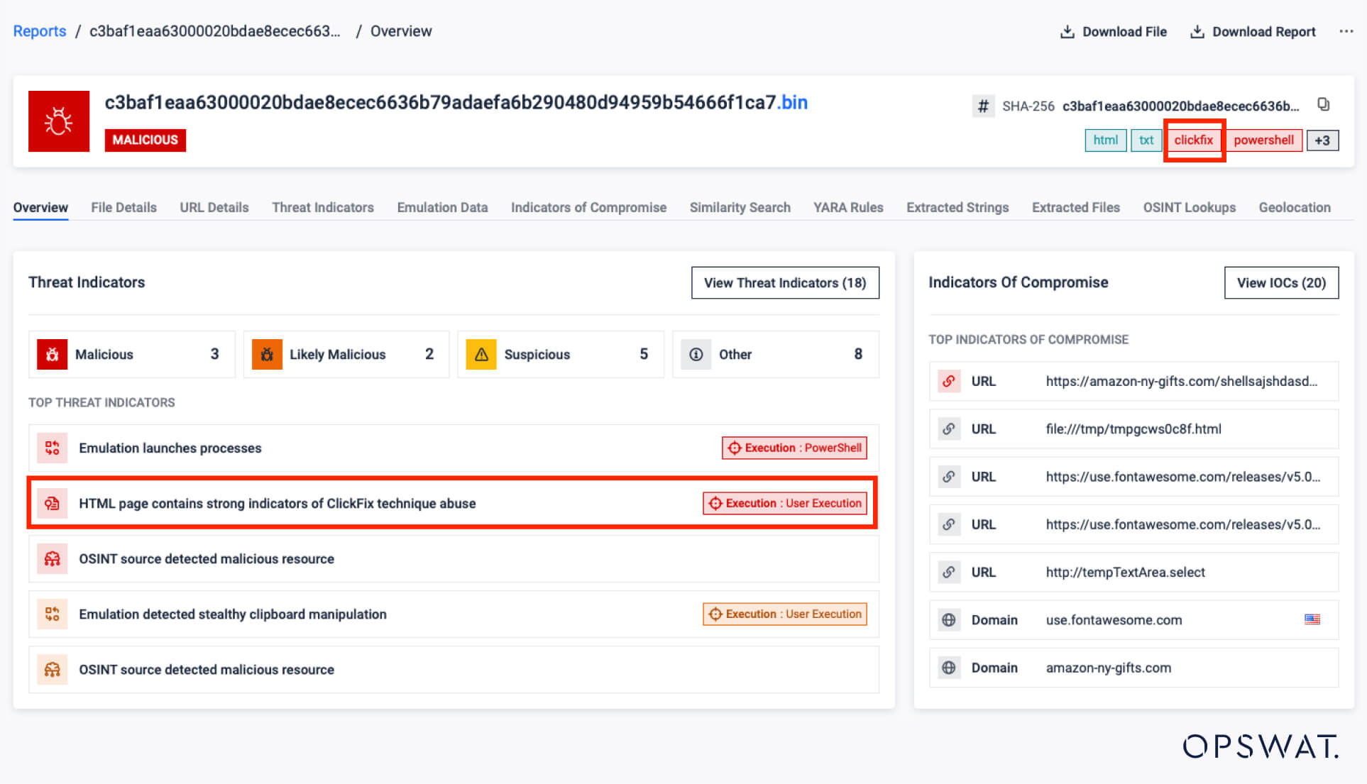
Task: Open the YARA Rules tab
Action: click(848, 207)
